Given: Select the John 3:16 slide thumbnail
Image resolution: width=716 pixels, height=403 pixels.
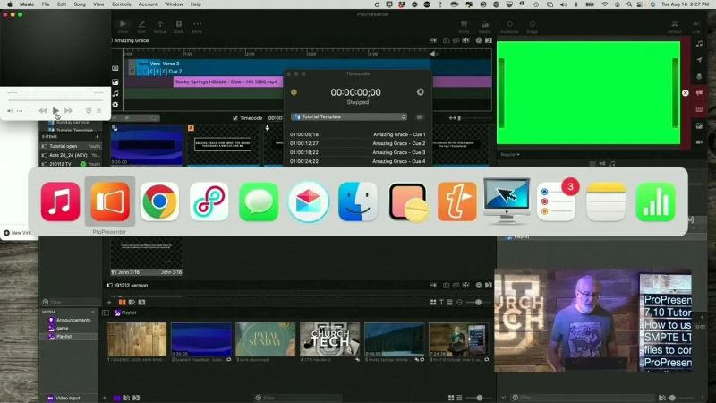Looking at the screenshot, I should [x=146, y=257].
